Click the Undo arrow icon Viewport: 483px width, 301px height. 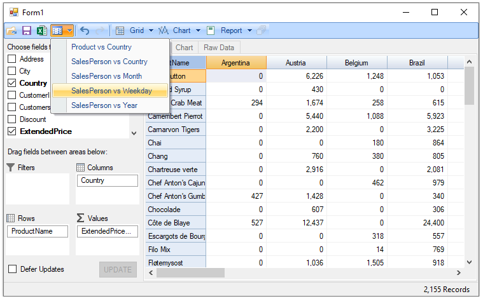pyautogui.click(x=85, y=30)
